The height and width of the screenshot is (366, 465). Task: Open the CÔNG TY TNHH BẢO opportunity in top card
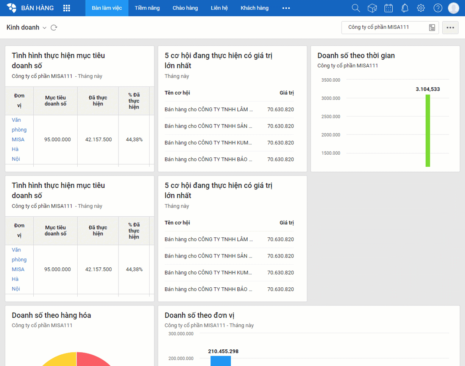pyautogui.click(x=209, y=160)
